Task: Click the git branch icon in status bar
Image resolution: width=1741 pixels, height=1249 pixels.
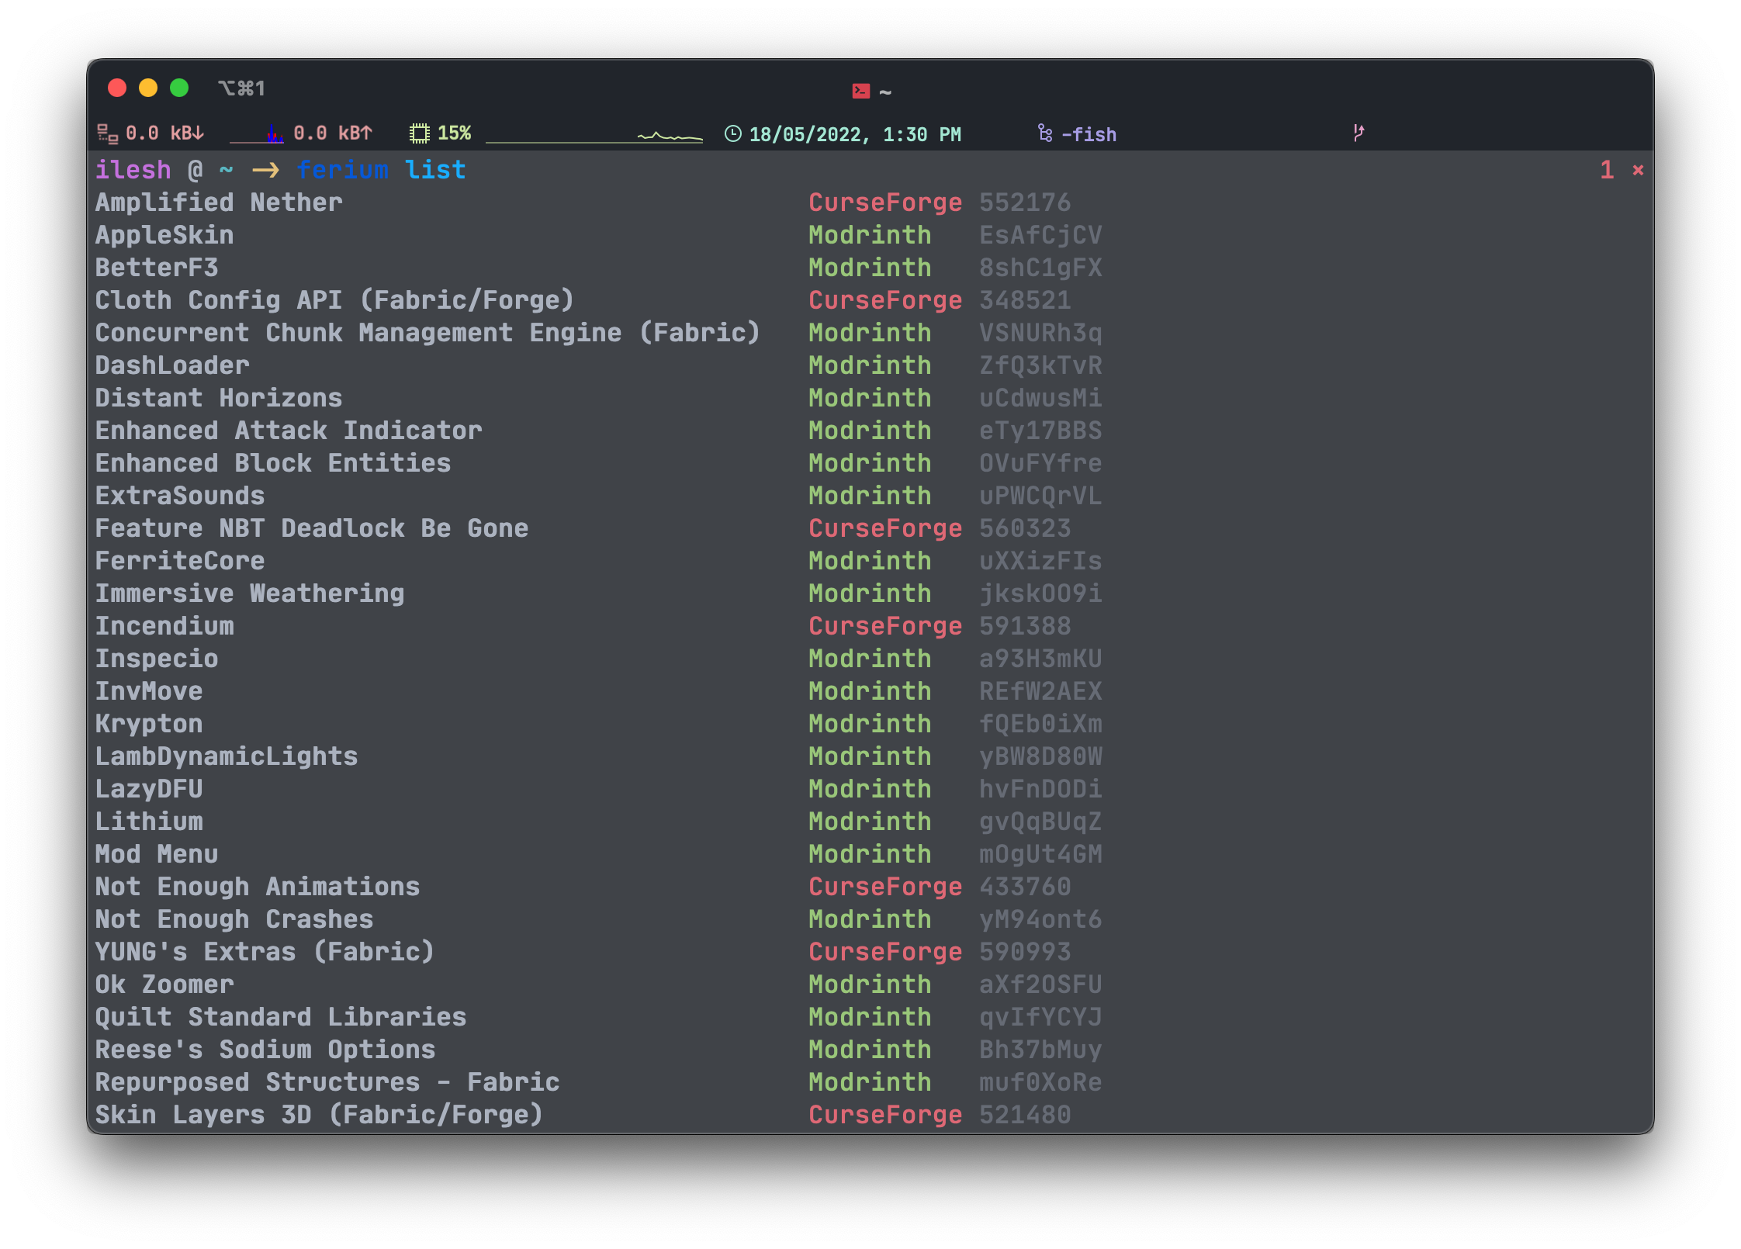Action: (1358, 133)
